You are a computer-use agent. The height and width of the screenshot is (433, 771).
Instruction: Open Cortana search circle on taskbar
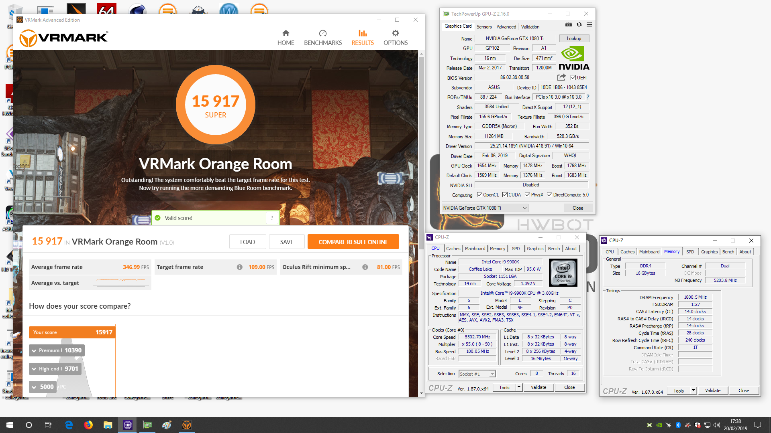point(29,425)
